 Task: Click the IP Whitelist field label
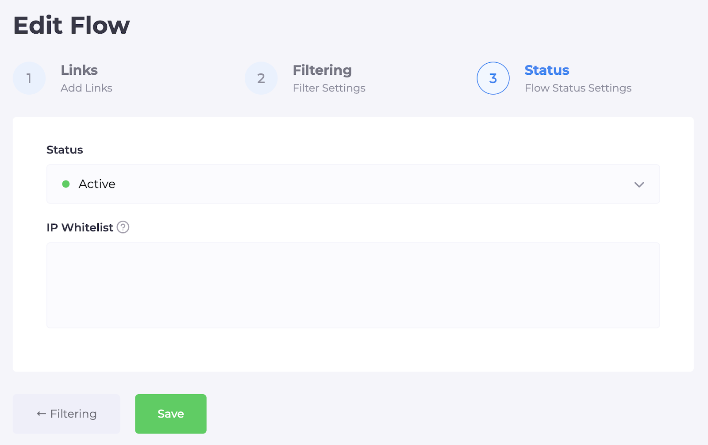click(80, 227)
